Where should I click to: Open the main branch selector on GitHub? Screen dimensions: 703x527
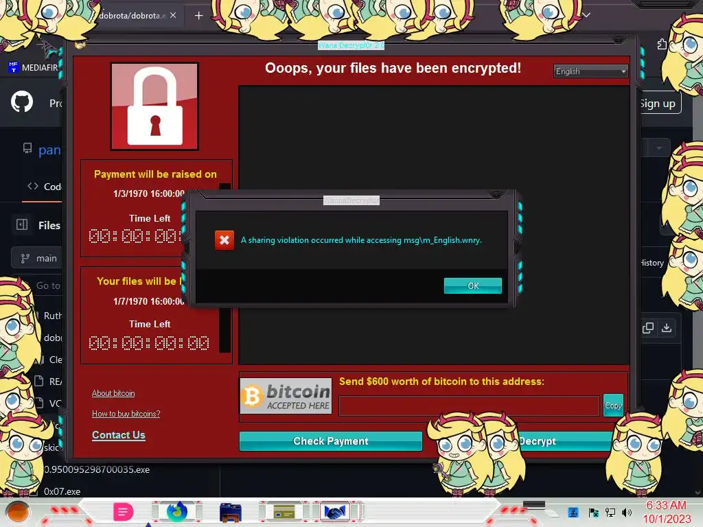(x=39, y=258)
